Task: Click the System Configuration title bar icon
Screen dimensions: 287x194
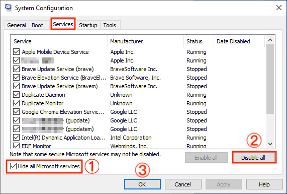Action: click(x=8, y=8)
